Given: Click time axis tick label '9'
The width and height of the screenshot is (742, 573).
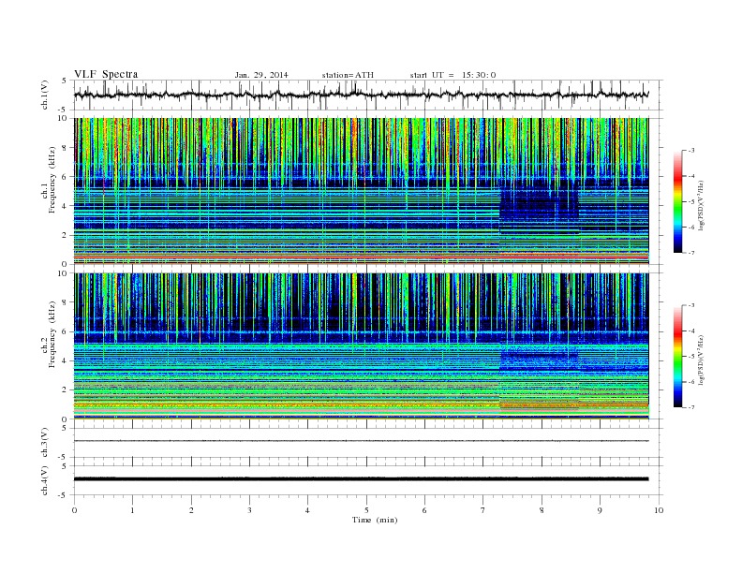Looking at the screenshot, I should tap(600, 510).
